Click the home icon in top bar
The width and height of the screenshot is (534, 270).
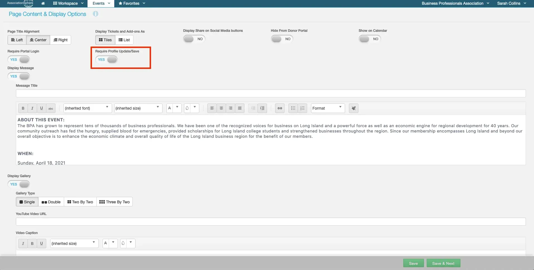[43, 3]
